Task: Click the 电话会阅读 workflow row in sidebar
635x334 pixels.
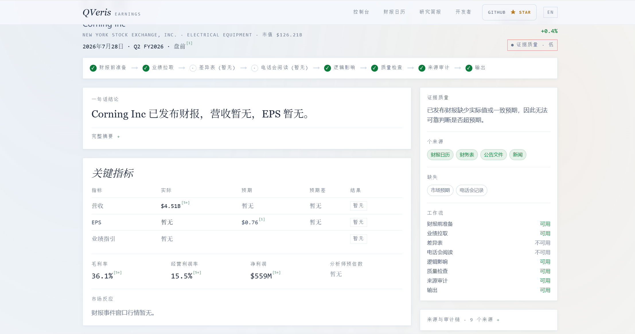Action: pyautogui.click(x=489, y=252)
